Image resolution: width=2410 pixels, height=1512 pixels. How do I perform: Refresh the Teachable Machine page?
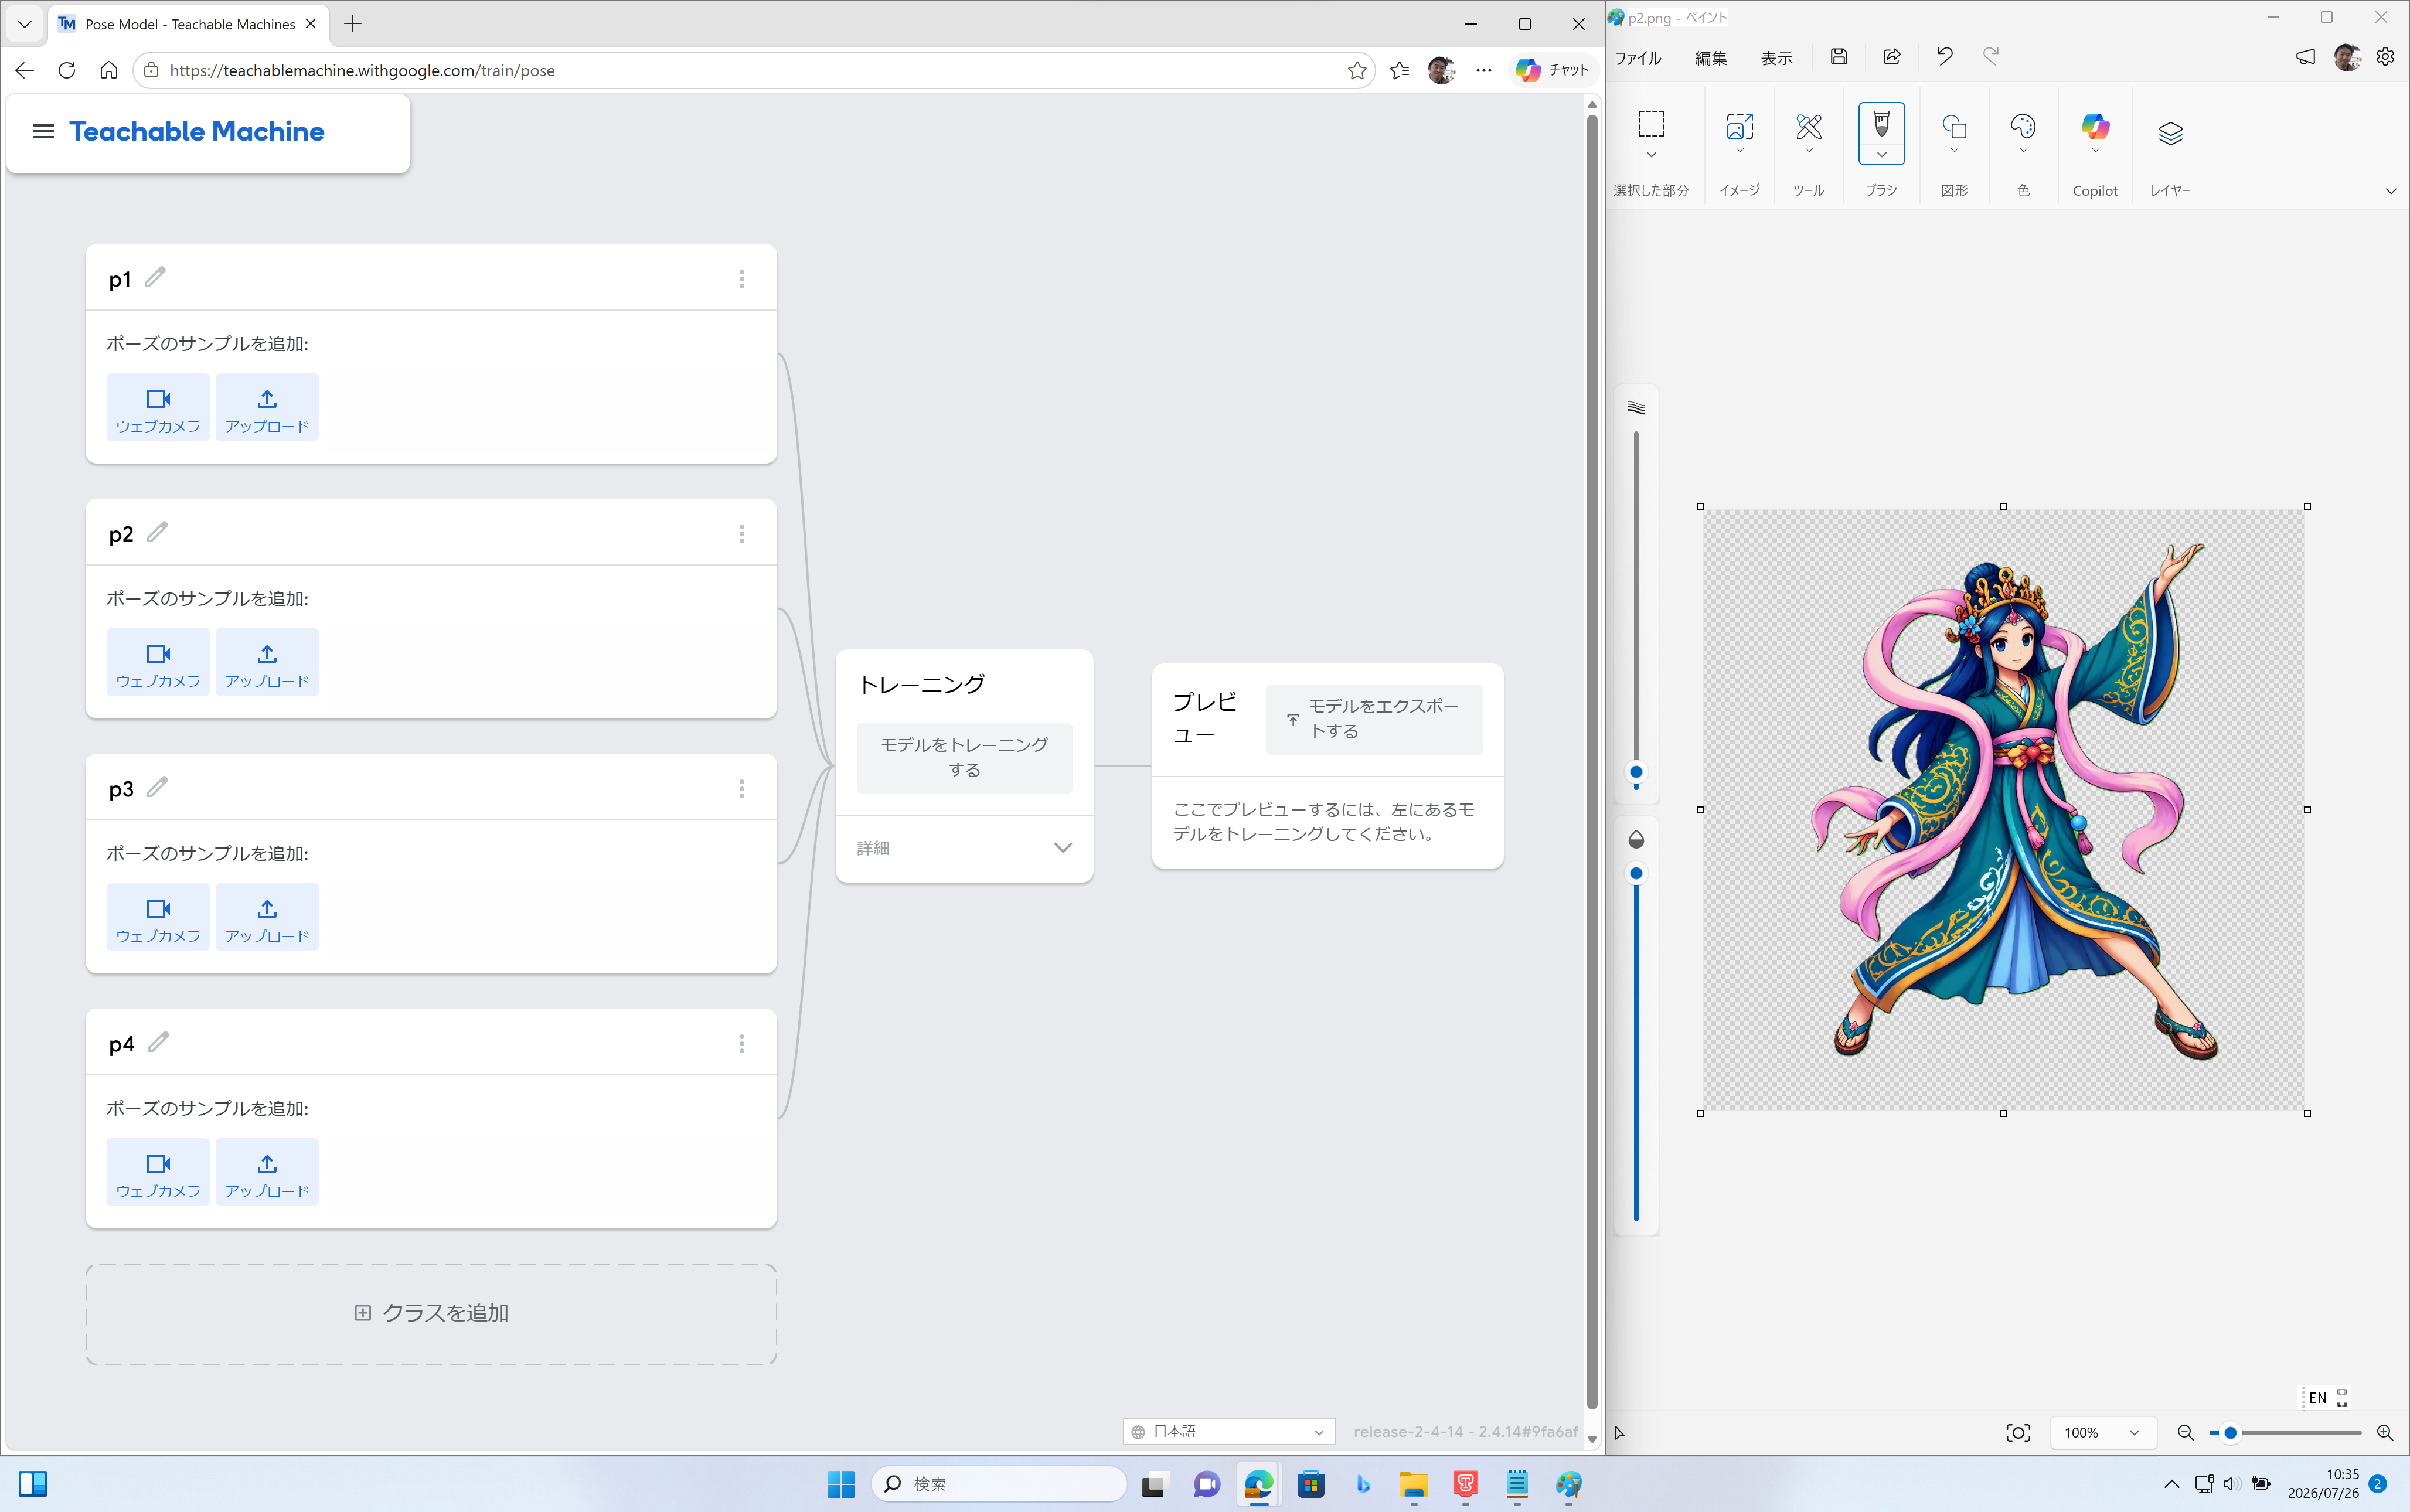(x=67, y=70)
